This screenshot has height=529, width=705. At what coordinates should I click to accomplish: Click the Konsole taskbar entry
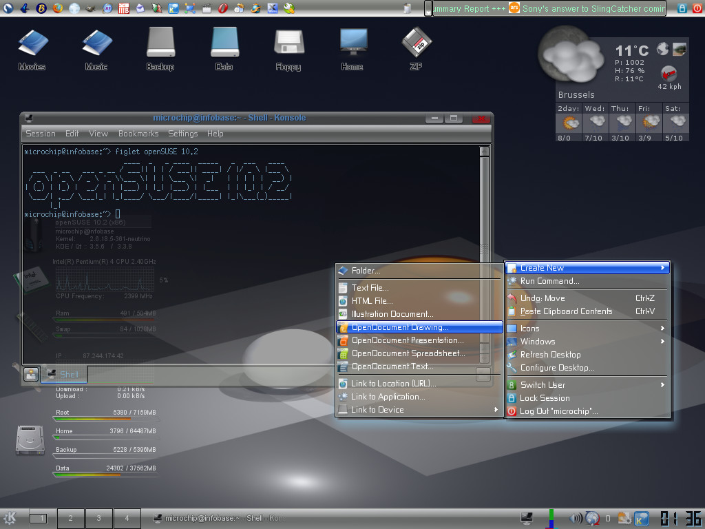(x=220, y=518)
